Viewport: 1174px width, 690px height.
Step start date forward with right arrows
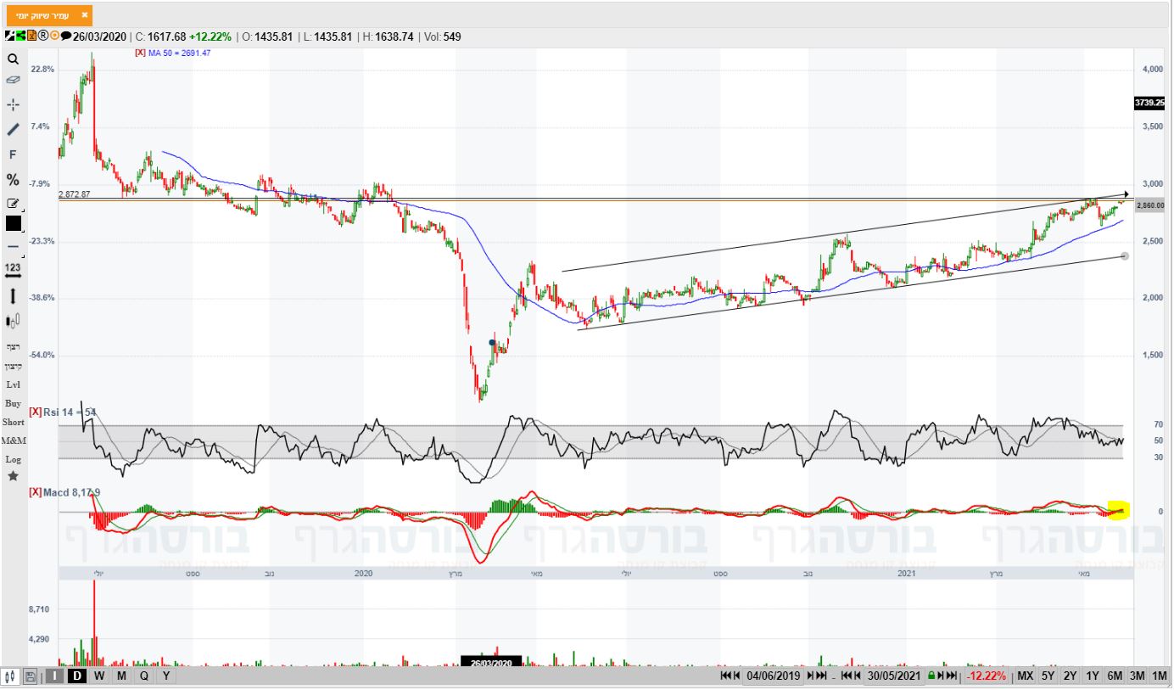(x=817, y=676)
